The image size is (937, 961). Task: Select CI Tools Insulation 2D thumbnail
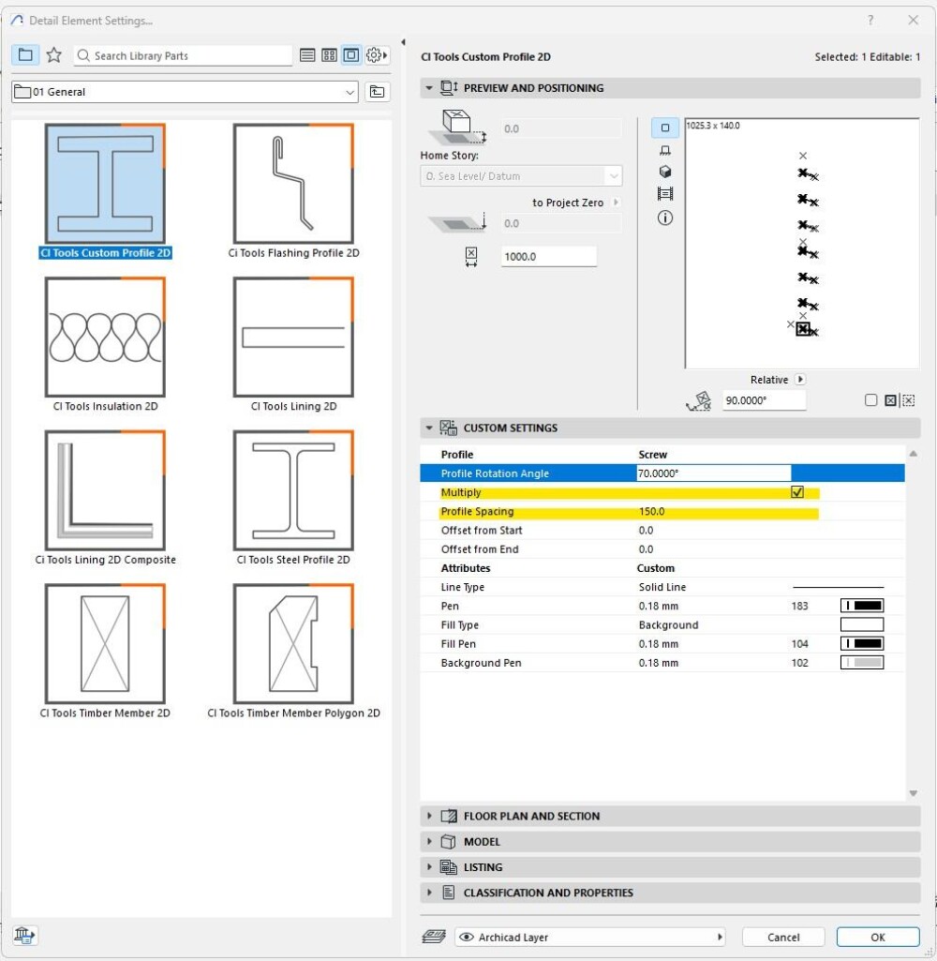point(105,338)
